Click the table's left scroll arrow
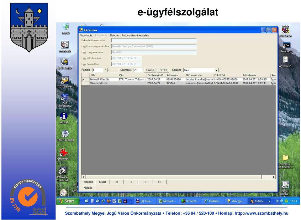Screen dimensions: 301x220 pyautogui.click(x=83, y=177)
